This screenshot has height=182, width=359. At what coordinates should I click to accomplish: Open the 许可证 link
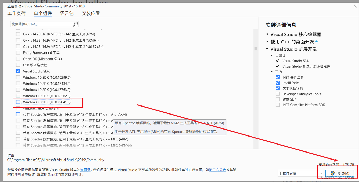click(x=85, y=170)
